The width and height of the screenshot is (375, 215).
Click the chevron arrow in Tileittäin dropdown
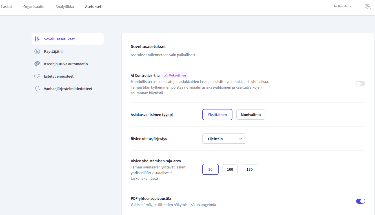point(241,139)
